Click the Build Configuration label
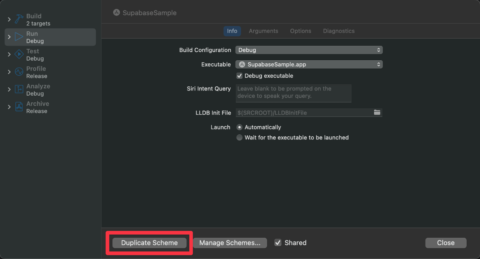The width and height of the screenshot is (480, 259). pos(205,50)
